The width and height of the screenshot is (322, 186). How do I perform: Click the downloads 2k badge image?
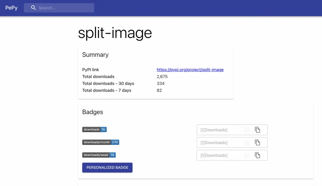tap(94, 130)
